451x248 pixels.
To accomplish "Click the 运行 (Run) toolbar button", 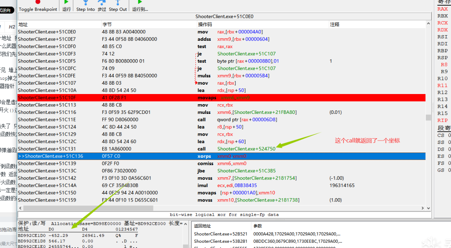I will click(67, 6).
